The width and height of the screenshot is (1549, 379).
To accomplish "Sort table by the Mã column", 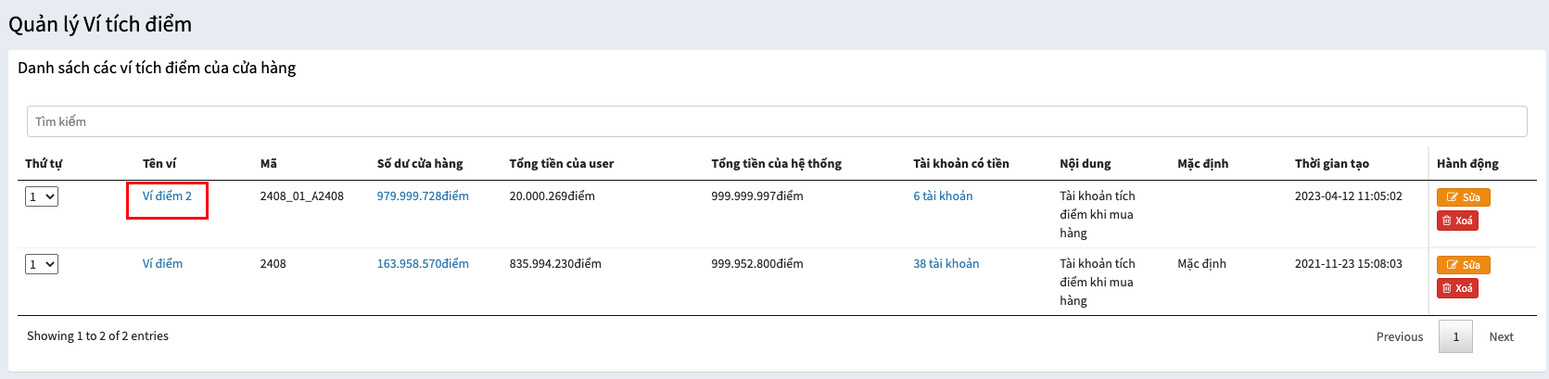I will point(269,164).
